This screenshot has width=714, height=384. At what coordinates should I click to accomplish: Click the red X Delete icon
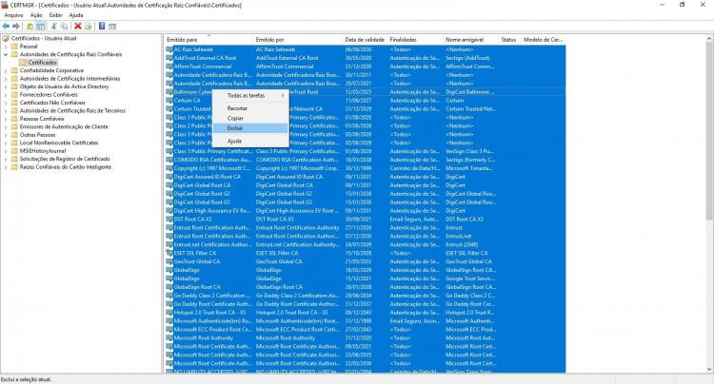(78, 27)
